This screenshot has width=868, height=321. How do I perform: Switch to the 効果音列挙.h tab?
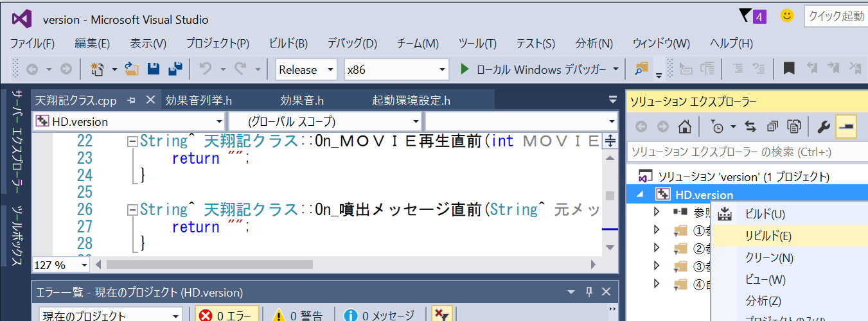[199, 100]
